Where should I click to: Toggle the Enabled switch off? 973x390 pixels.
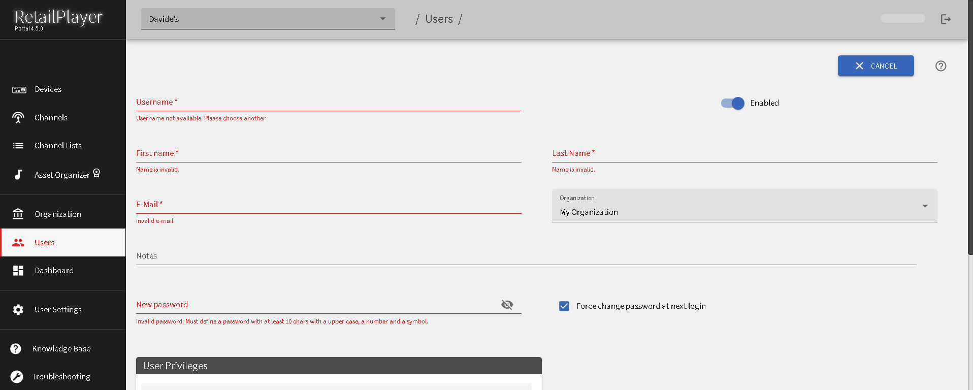tap(732, 103)
